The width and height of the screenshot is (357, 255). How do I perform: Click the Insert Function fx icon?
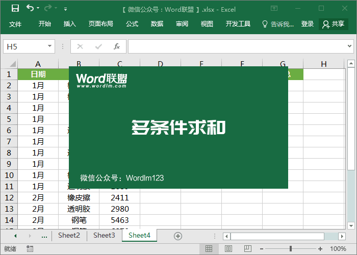117,46
